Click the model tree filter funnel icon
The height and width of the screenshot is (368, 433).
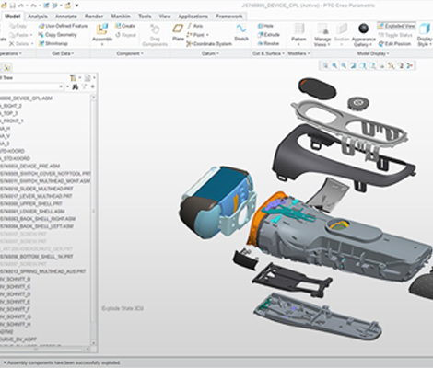coord(84,87)
